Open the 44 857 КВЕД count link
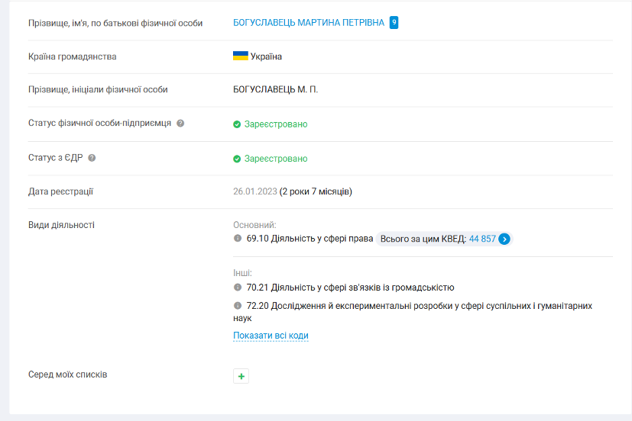This screenshot has height=421, width=632. (482, 239)
